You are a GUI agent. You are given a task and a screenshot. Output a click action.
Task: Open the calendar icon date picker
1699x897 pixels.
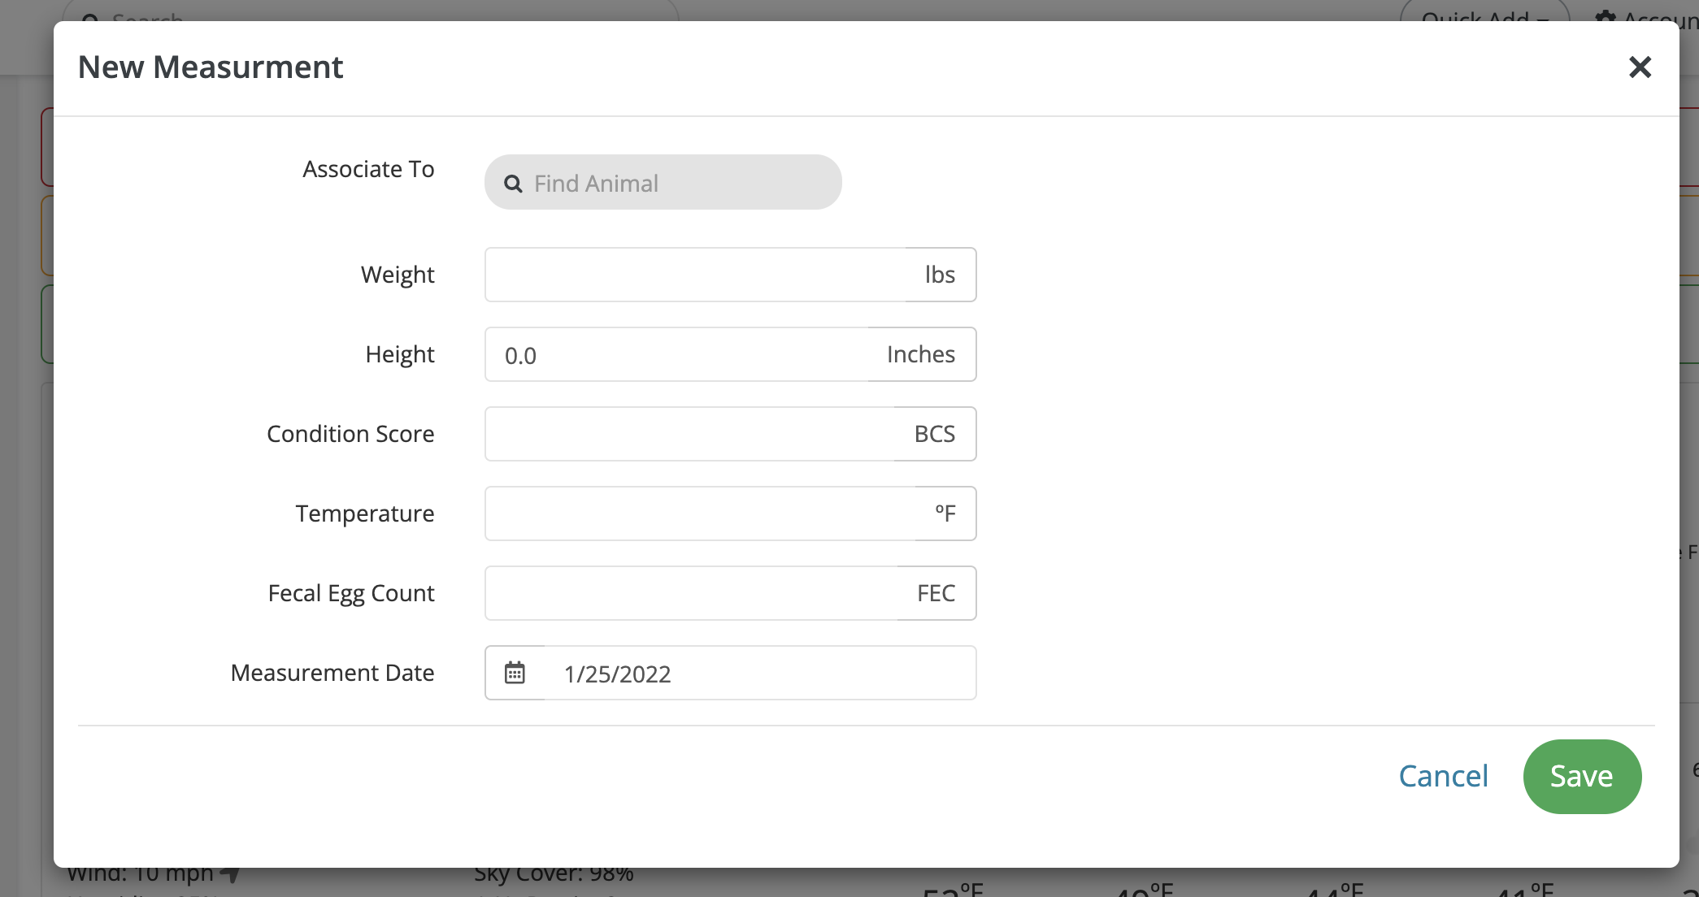pos(515,673)
